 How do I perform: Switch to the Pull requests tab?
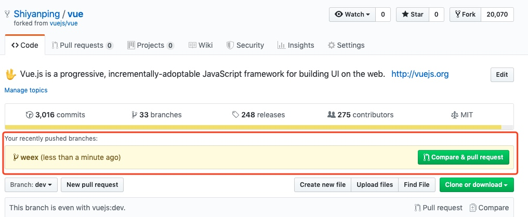click(x=82, y=45)
